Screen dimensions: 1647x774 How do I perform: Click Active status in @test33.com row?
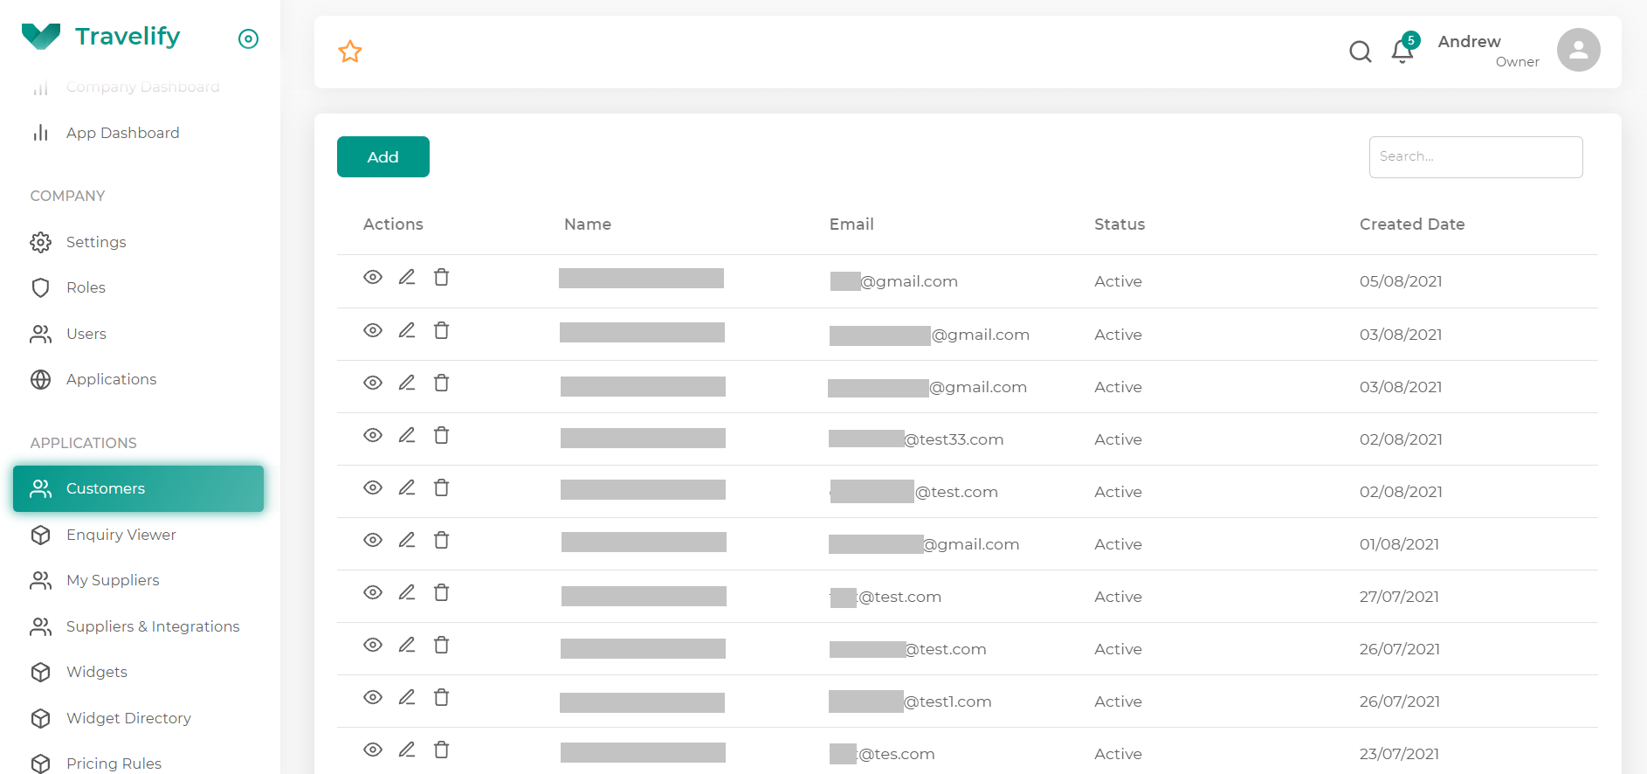point(1118,439)
